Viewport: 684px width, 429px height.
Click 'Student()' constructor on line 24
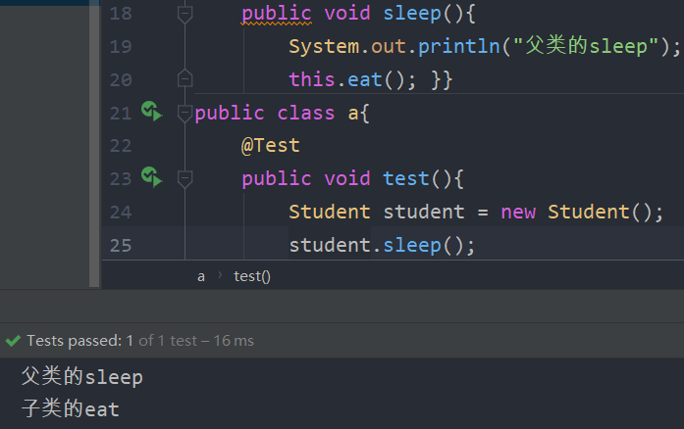point(600,213)
